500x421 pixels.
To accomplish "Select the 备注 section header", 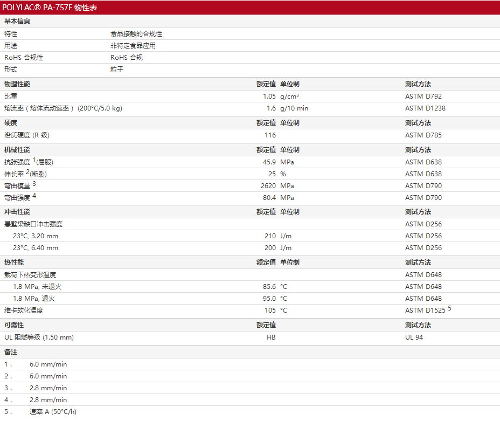I will [11, 352].
